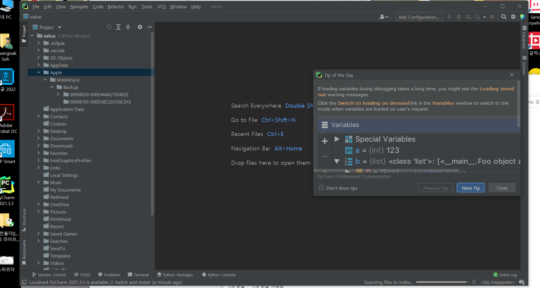Click the Next Tip button

point(471,188)
